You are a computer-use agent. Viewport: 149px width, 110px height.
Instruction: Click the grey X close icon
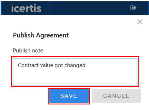[x=140, y=22]
